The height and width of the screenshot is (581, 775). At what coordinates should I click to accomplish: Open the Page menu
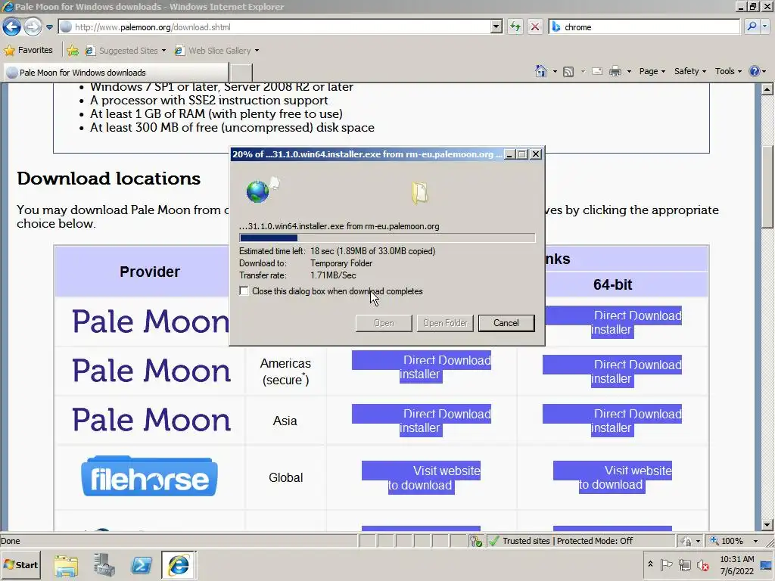pyautogui.click(x=652, y=72)
